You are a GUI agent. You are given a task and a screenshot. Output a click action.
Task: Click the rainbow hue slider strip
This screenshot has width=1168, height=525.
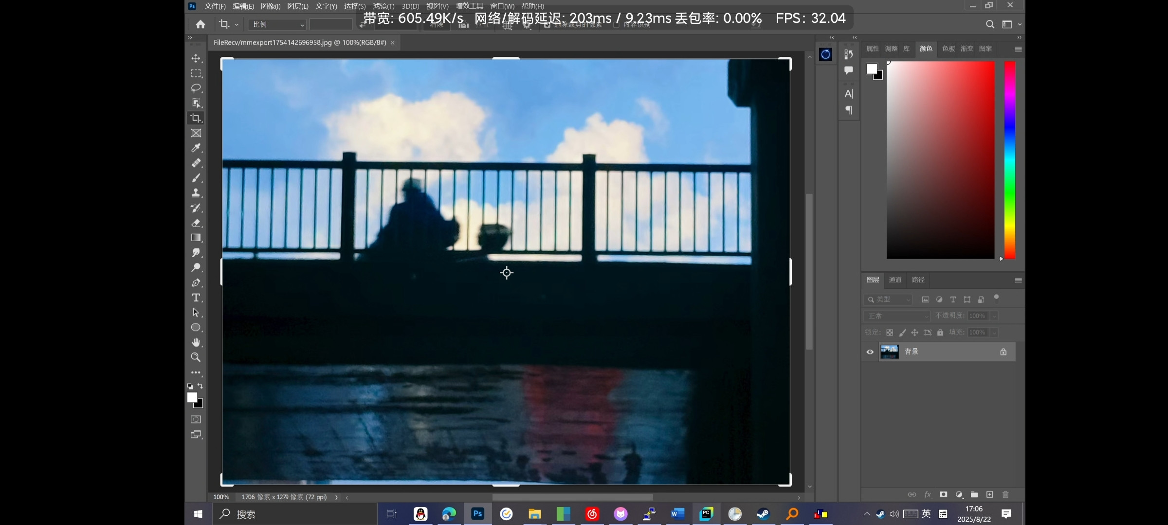click(x=1010, y=160)
